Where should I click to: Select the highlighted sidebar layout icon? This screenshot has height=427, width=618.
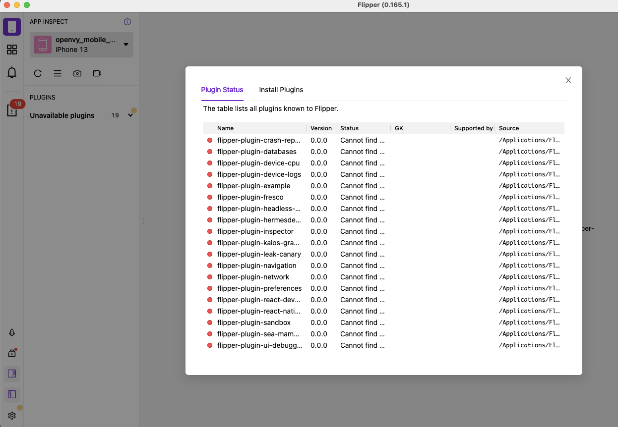click(x=12, y=374)
